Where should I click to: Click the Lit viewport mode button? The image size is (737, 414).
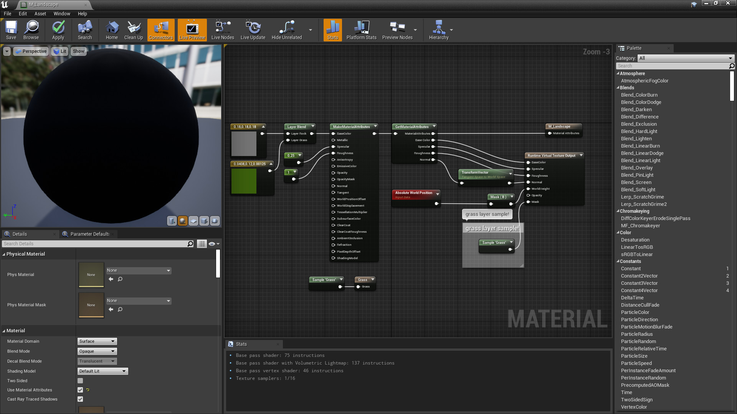(x=59, y=51)
